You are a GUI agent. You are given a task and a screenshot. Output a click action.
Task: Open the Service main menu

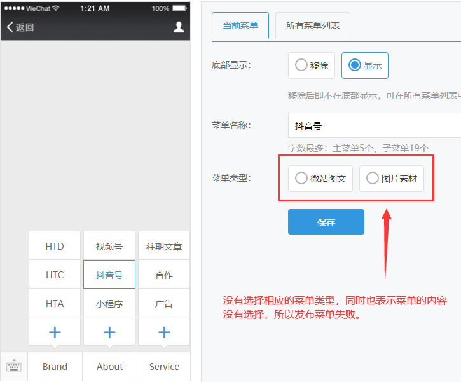(x=164, y=366)
